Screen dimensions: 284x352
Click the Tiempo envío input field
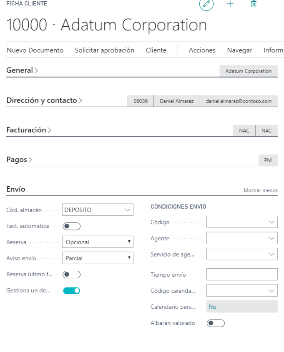242,275
